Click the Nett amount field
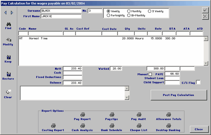The height and width of the screenshot is (135, 211). pos(73,69)
